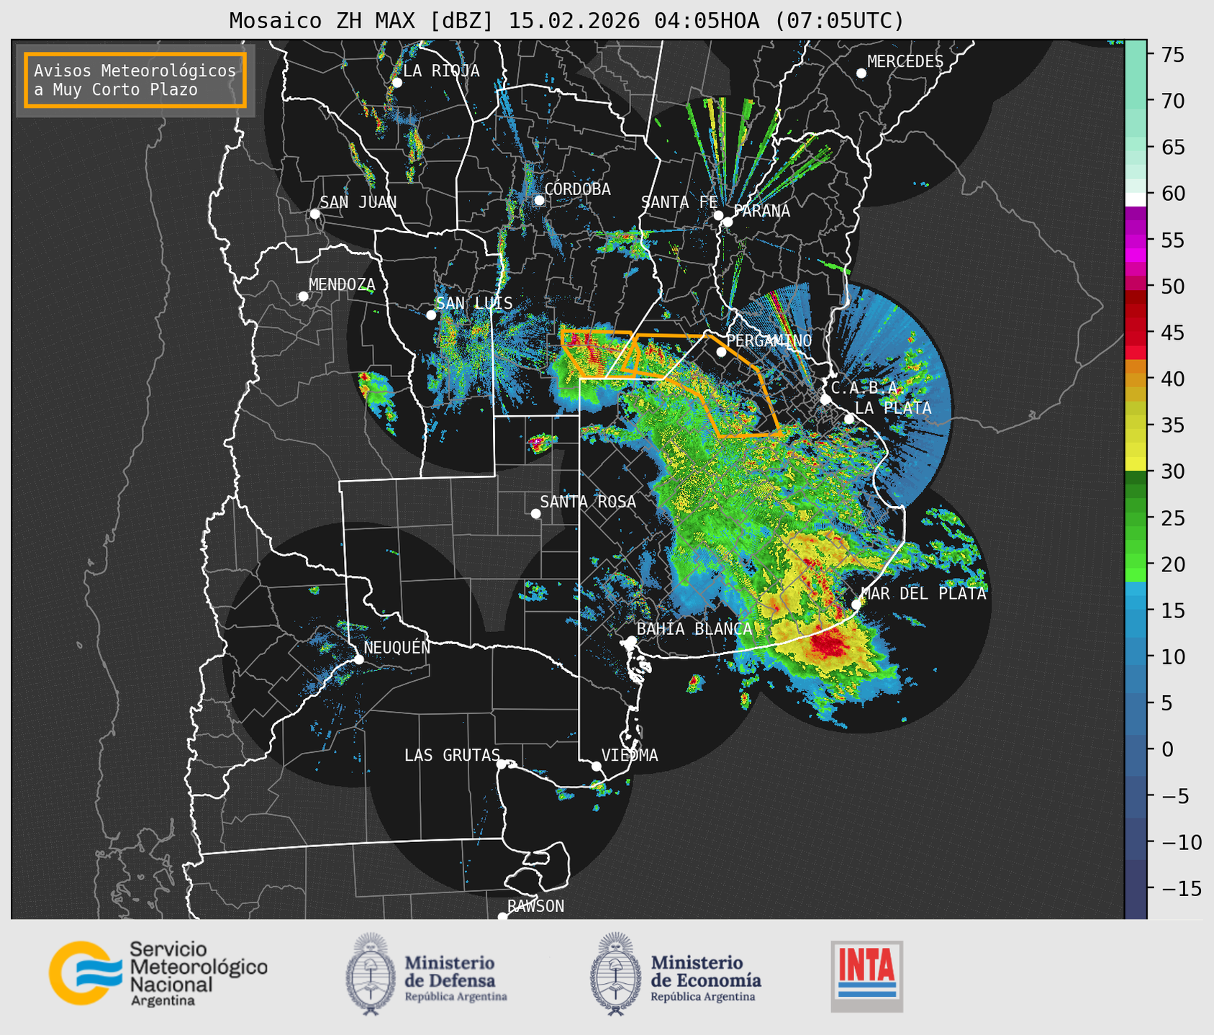The image size is (1214, 1035).
Task: Click the red INTA logo
Action: [866, 976]
